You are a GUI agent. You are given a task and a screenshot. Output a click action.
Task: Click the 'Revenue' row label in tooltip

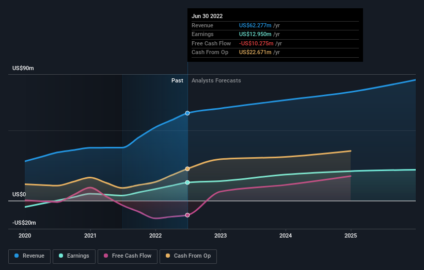pos(202,25)
